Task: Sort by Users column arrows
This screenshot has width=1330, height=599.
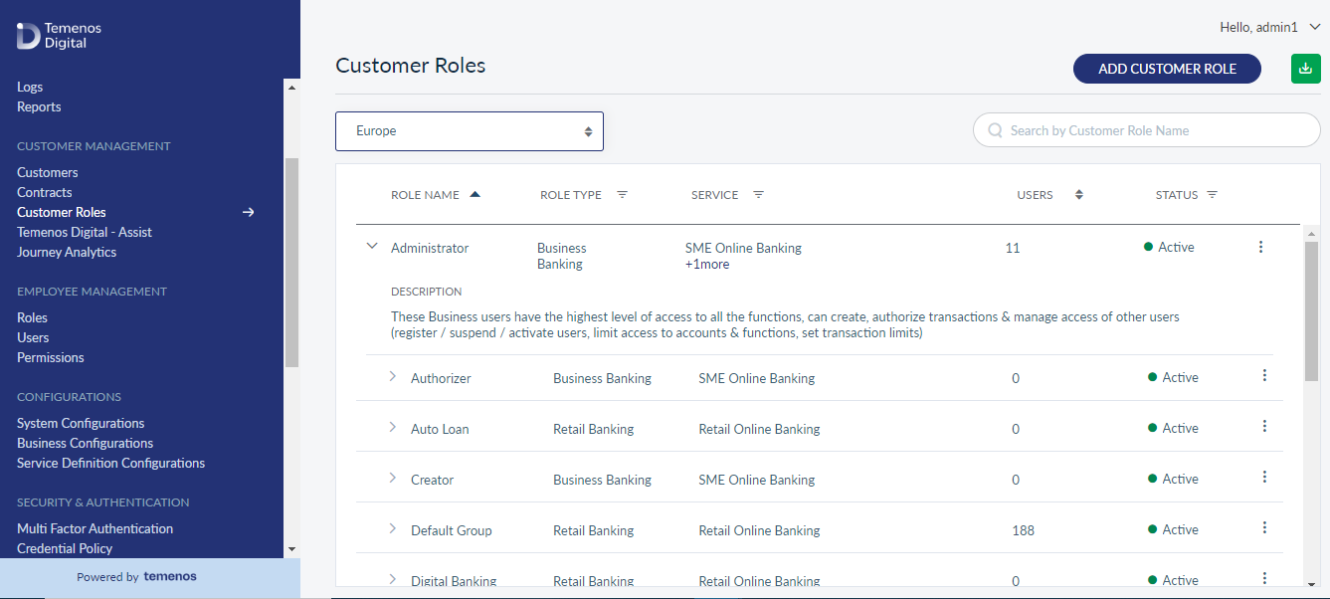Action: point(1079,195)
